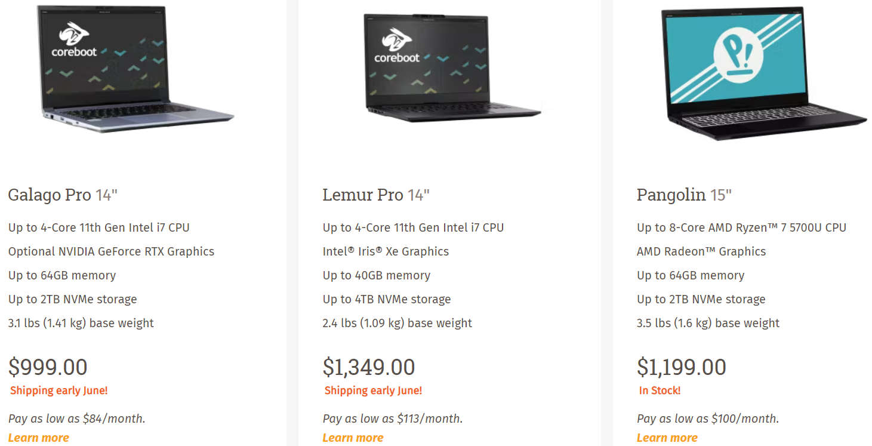The image size is (872, 446).
Task: Open the Lemur Pro 14" title
Action: [376, 195]
